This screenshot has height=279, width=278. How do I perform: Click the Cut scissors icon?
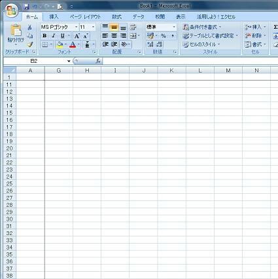[29, 28]
